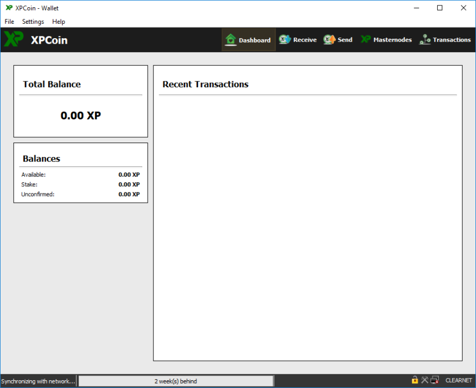Maximize the XPCoin wallet window
This screenshot has height=388, width=476.
pos(439,8)
